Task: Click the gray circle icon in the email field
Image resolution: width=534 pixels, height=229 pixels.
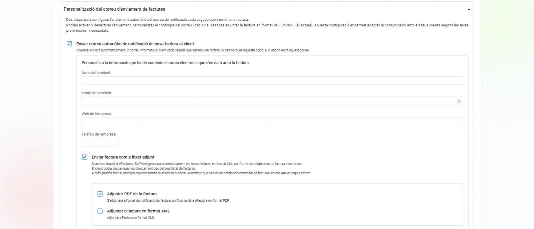Action: [459, 101]
